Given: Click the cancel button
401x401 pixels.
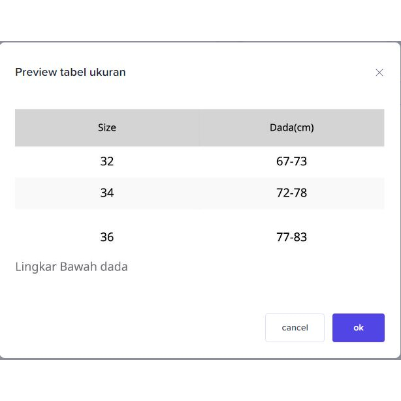Looking at the screenshot, I should coord(295,328).
